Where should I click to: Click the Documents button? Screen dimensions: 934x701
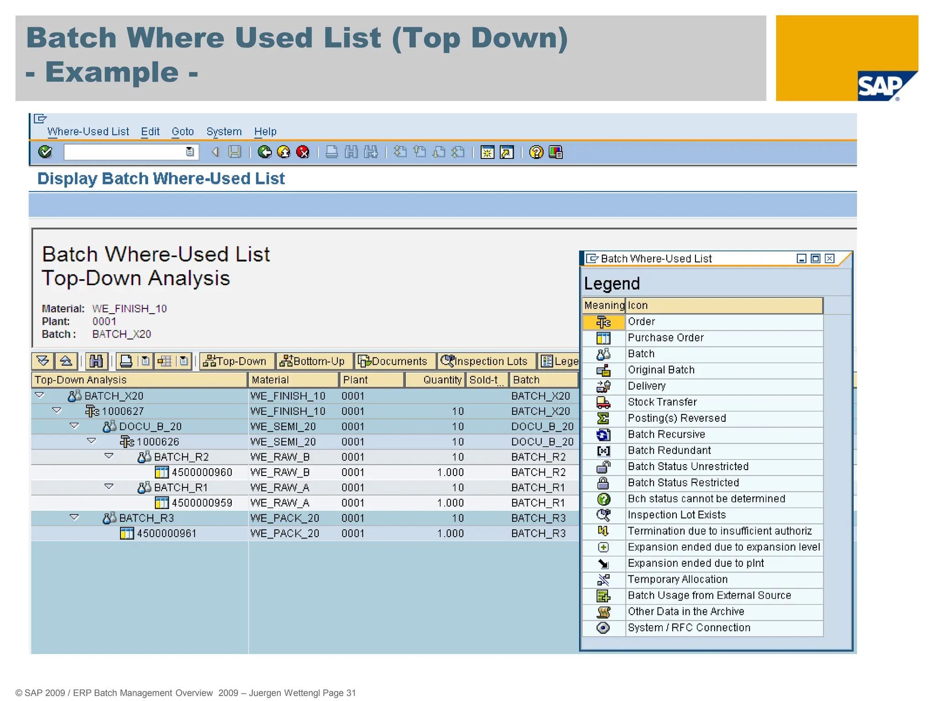[394, 361]
